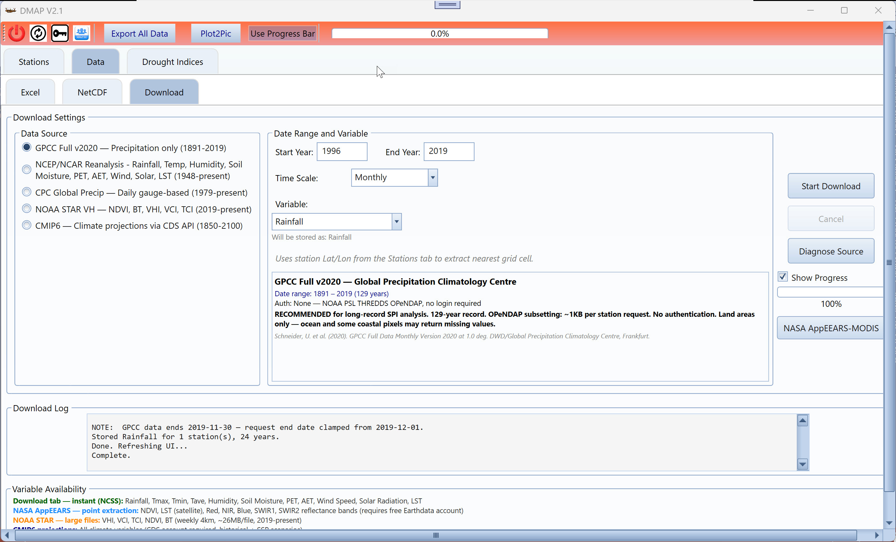Click the End Year input field
The width and height of the screenshot is (896, 542).
(x=449, y=151)
